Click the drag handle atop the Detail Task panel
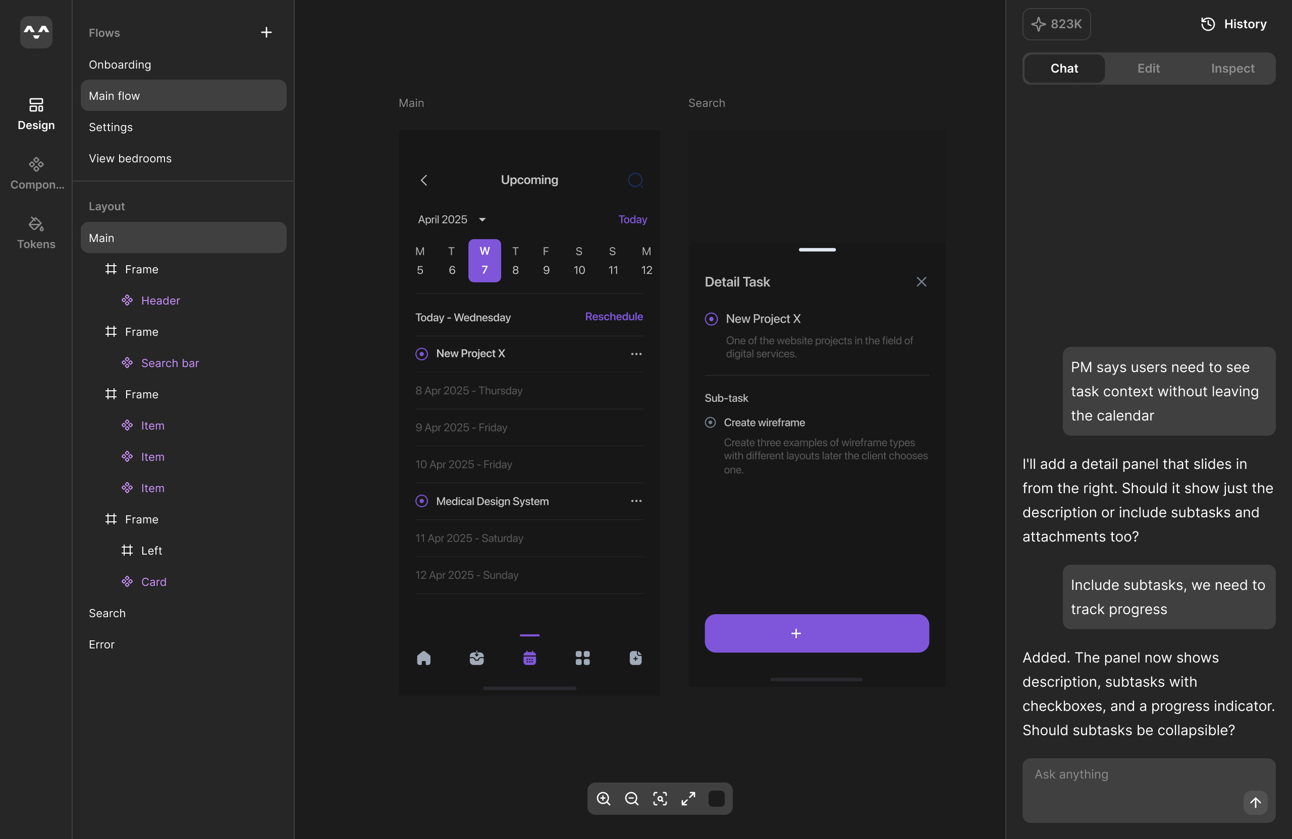 (817, 250)
